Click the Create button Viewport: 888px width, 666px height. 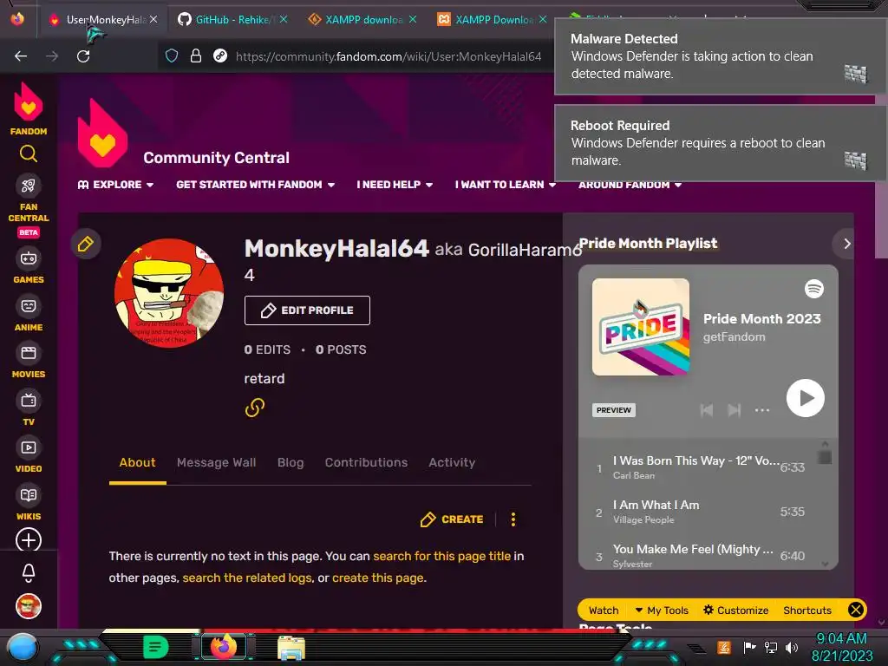pyautogui.click(x=452, y=519)
